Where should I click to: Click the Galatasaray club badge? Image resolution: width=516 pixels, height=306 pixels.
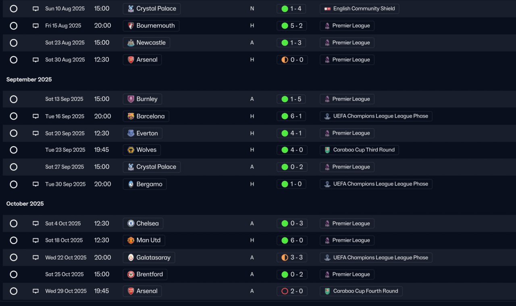131,258
